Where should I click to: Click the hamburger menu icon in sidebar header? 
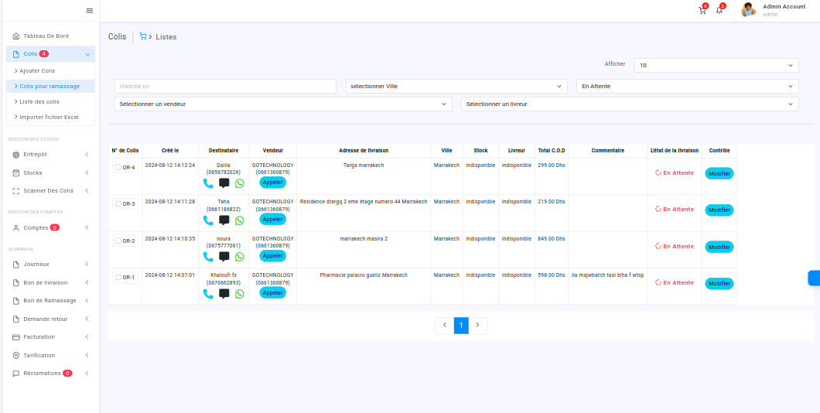pyautogui.click(x=89, y=10)
